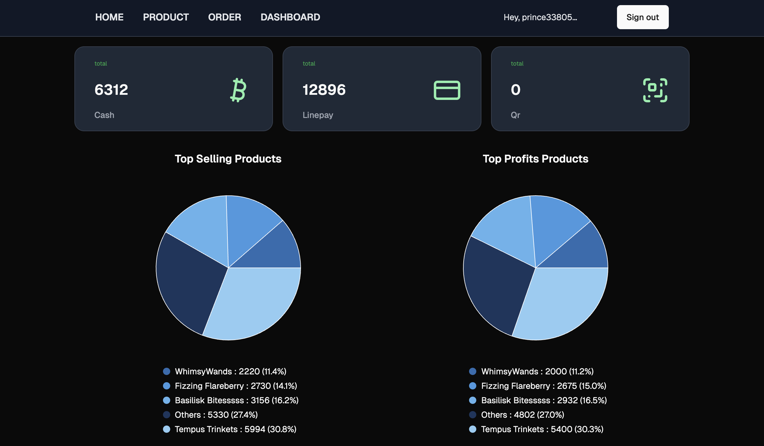The width and height of the screenshot is (764, 446).
Task: Click Tempus Trinkets legend dot under Top Profits
Action: pos(473,429)
